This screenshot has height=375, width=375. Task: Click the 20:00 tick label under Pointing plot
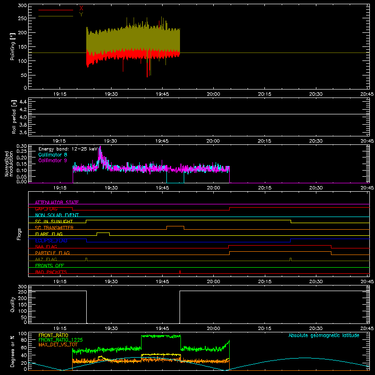pyautogui.click(x=213, y=94)
